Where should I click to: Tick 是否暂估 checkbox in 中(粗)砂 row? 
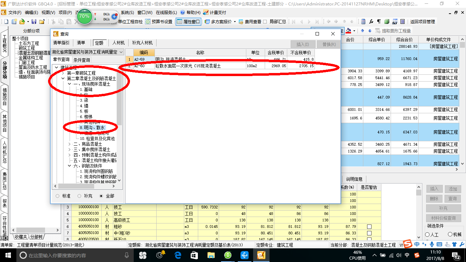(x=369, y=233)
